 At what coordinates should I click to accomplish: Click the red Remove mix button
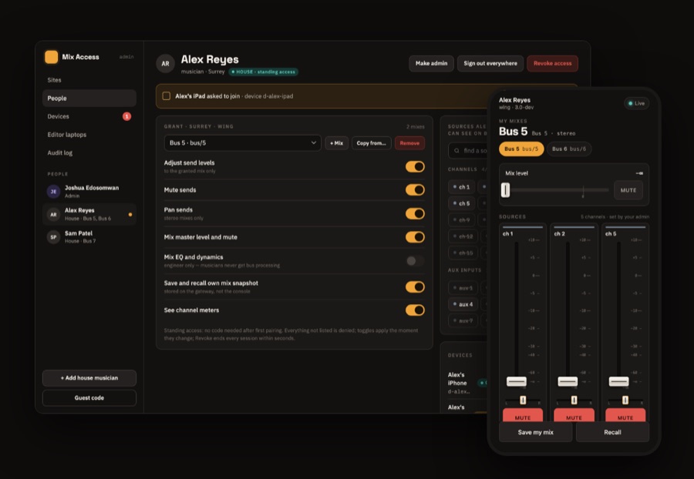[x=409, y=142]
